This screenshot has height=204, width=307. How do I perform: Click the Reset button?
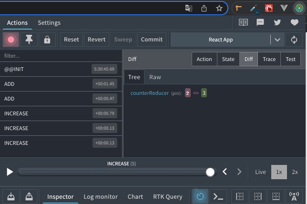coord(72,40)
